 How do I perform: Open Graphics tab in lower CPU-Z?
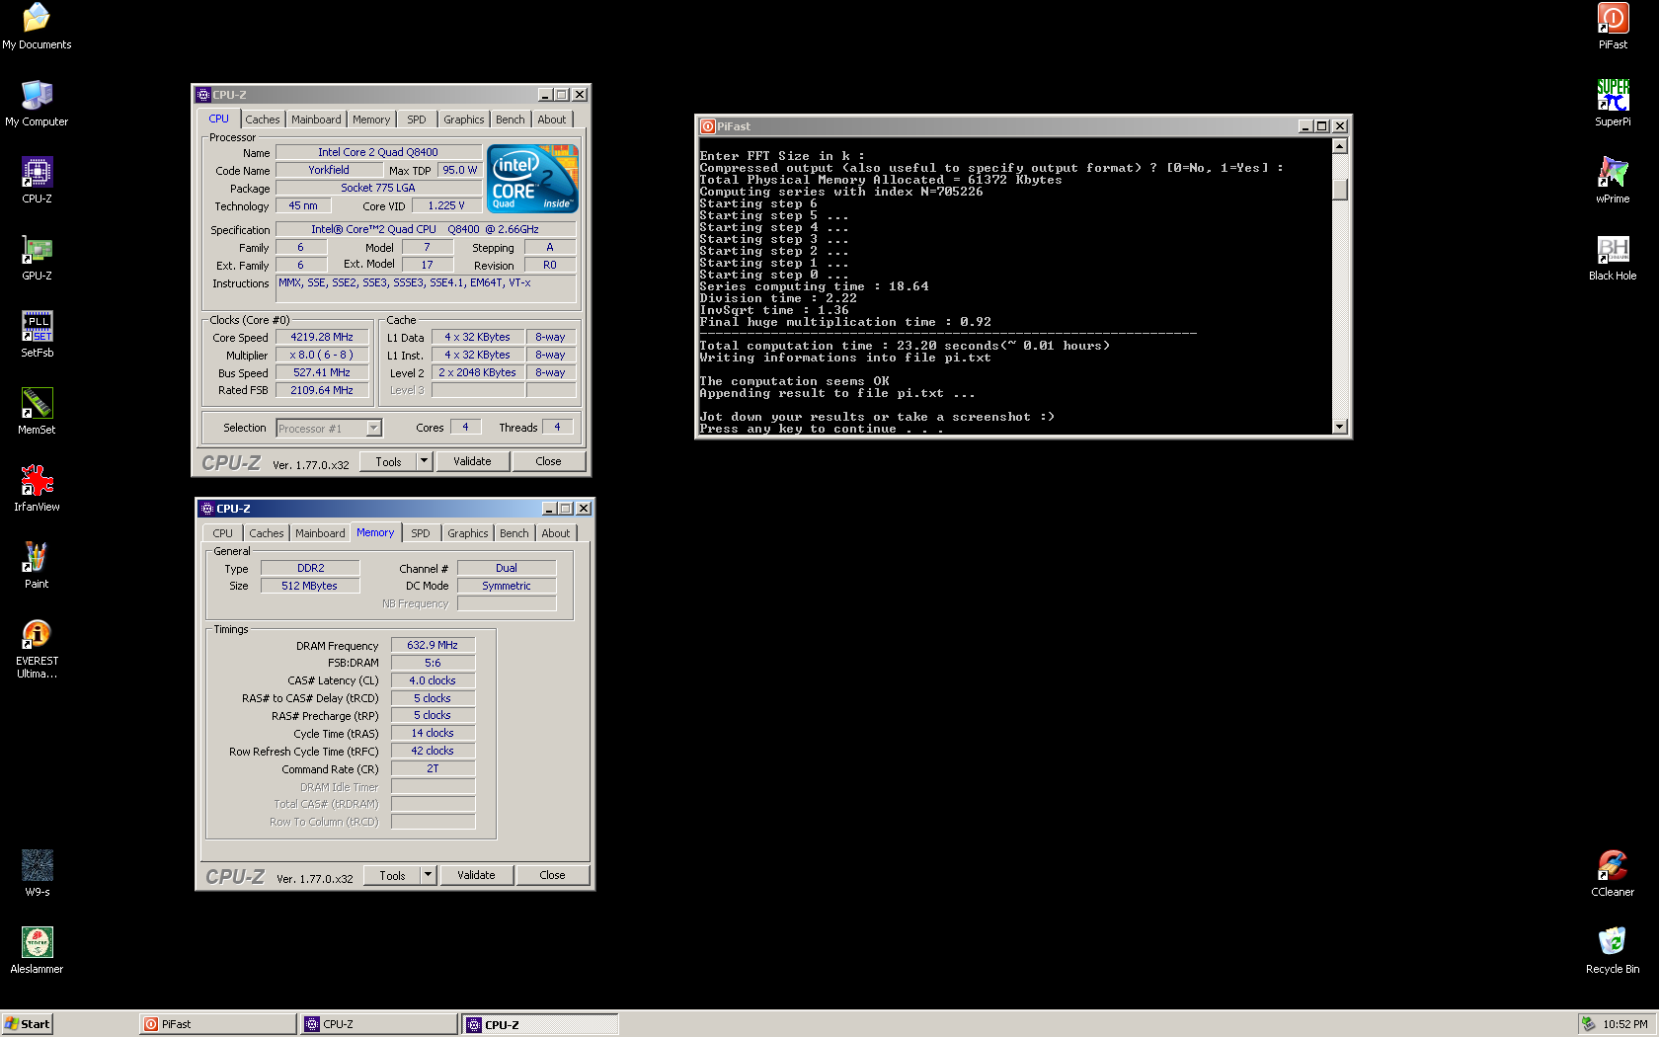[x=468, y=533]
